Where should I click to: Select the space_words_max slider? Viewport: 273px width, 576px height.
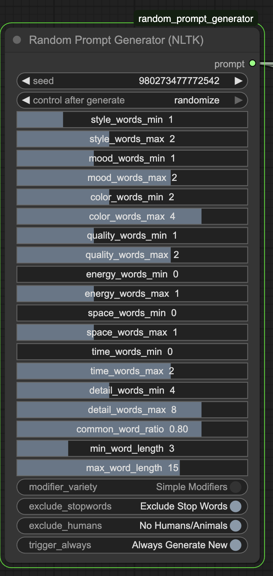[132, 333]
